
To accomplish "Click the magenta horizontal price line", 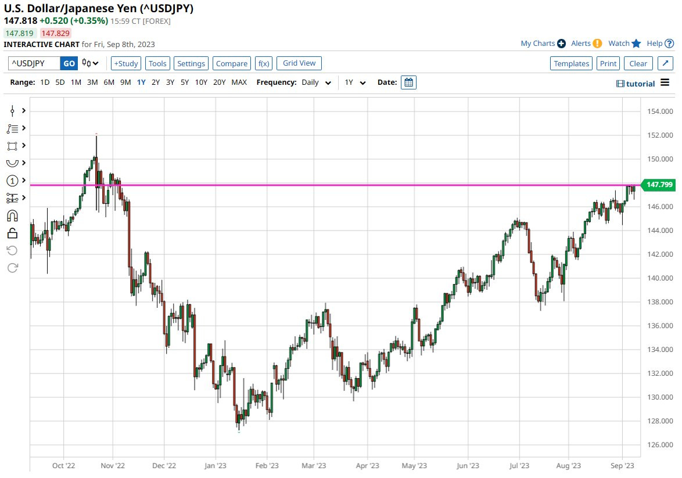I will click(349, 185).
